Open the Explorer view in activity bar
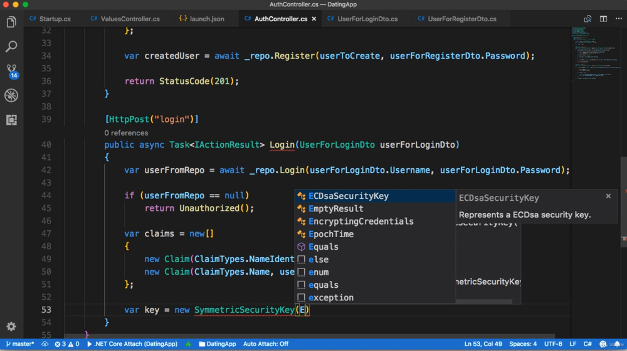 coord(11,23)
